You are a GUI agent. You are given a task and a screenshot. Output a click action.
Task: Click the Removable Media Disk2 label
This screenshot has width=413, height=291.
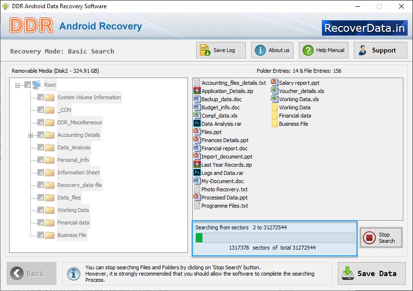click(x=55, y=71)
